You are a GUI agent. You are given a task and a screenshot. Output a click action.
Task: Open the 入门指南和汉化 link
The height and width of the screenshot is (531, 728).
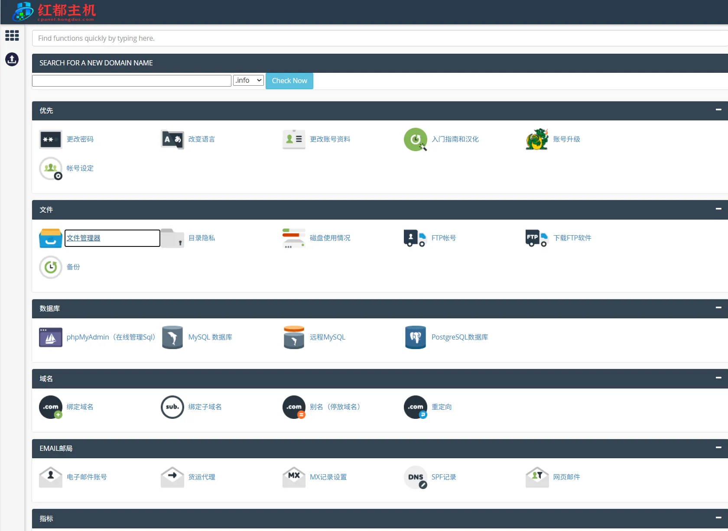[x=455, y=139]
